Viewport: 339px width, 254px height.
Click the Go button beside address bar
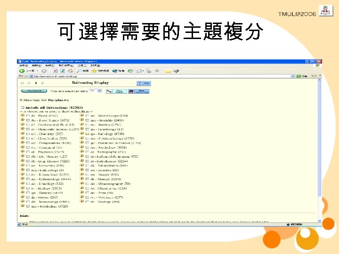click(302, 76)
